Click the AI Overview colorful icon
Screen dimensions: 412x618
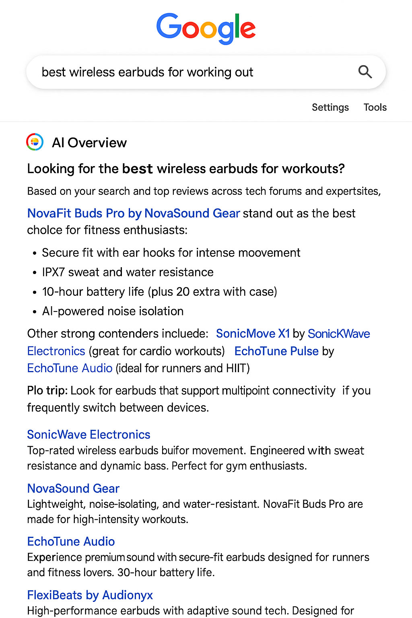(35, 142)
